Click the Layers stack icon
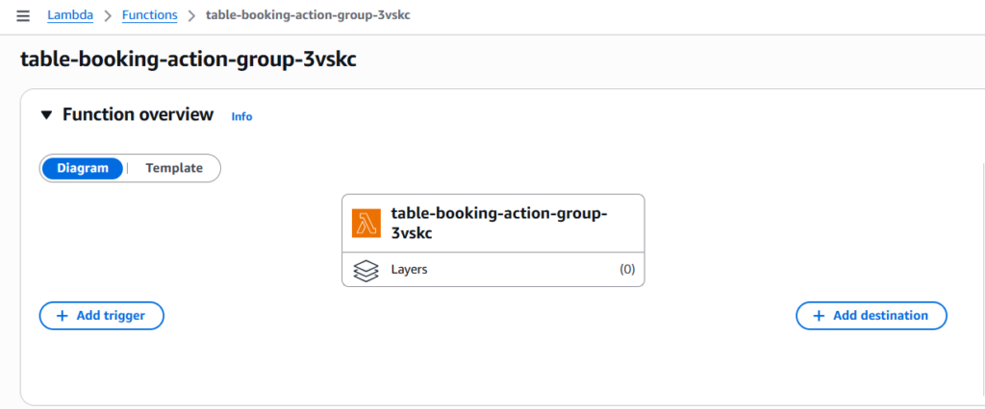985x409 pixels. coord(366,270)
